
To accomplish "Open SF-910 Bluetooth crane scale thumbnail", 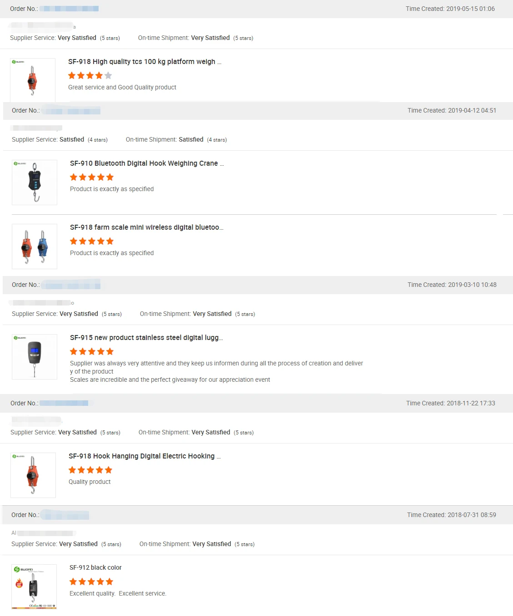I will (35, 182).
